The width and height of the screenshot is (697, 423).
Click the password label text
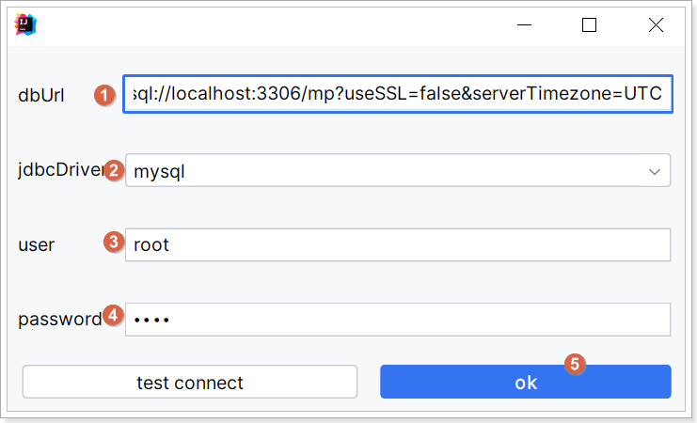click(x=60, y=320)
